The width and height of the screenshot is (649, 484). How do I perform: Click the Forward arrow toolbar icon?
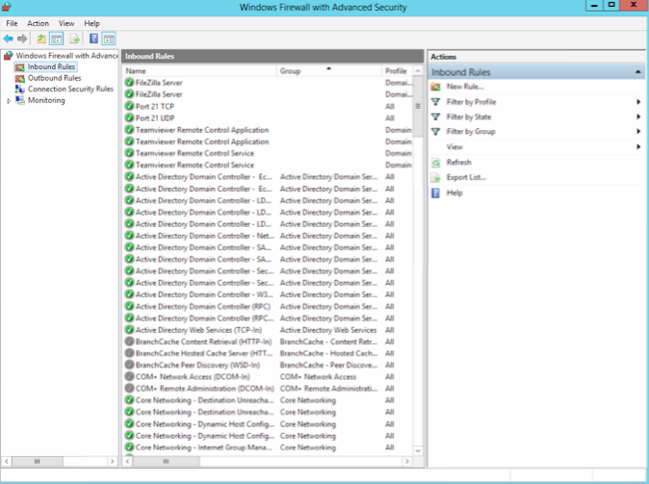pyautogui.click(x=22, y=38)
